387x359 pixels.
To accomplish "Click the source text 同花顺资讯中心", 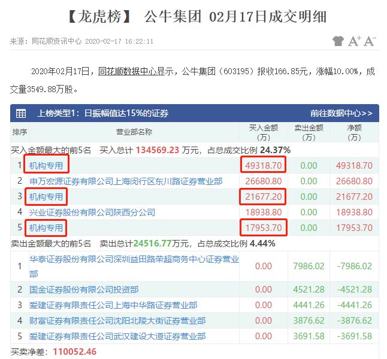I will point(56,41).
